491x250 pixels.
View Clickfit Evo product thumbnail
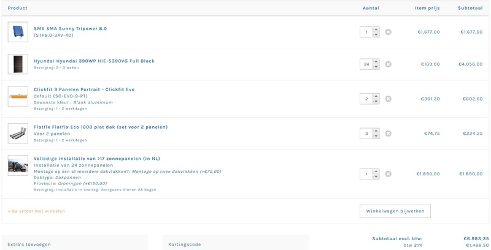(x=18, y=96)
